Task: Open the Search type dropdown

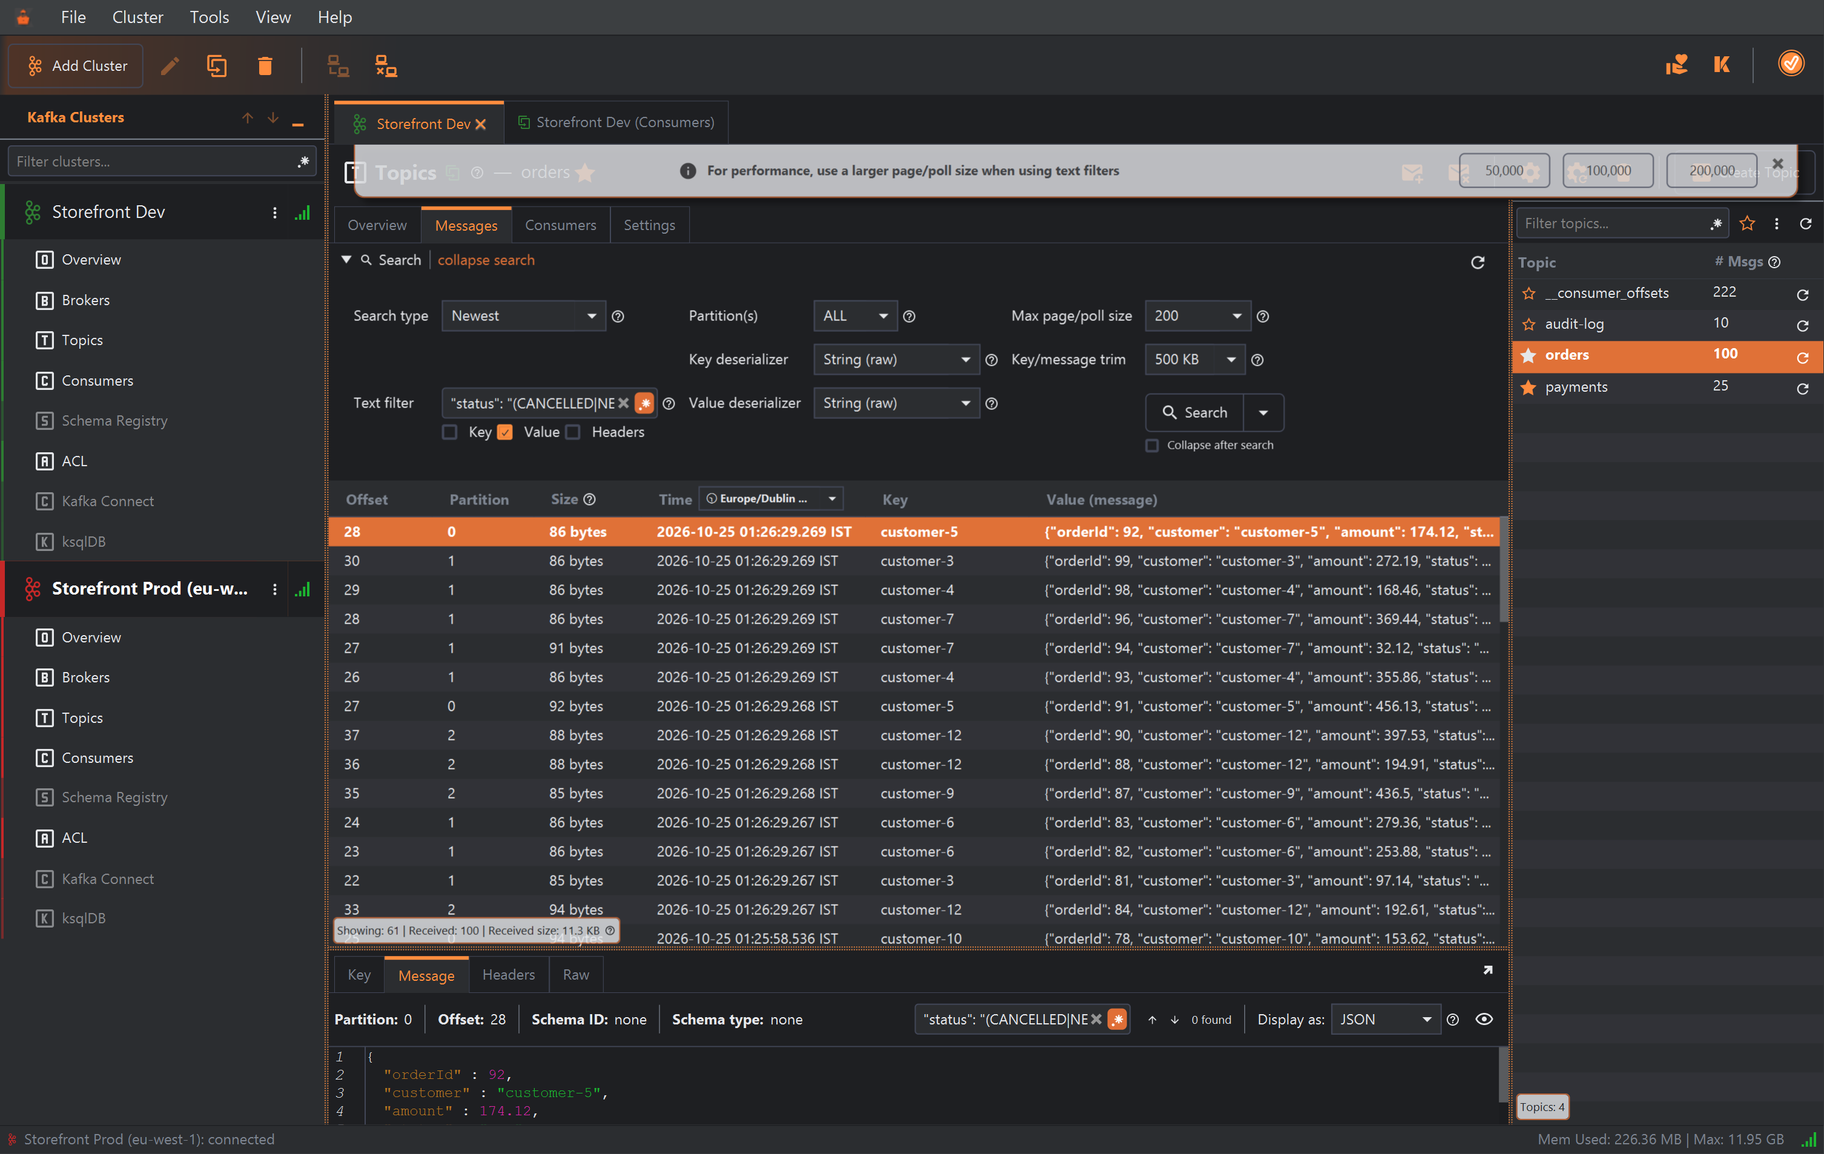Action: pyautogui.click(x=523, y=316)
